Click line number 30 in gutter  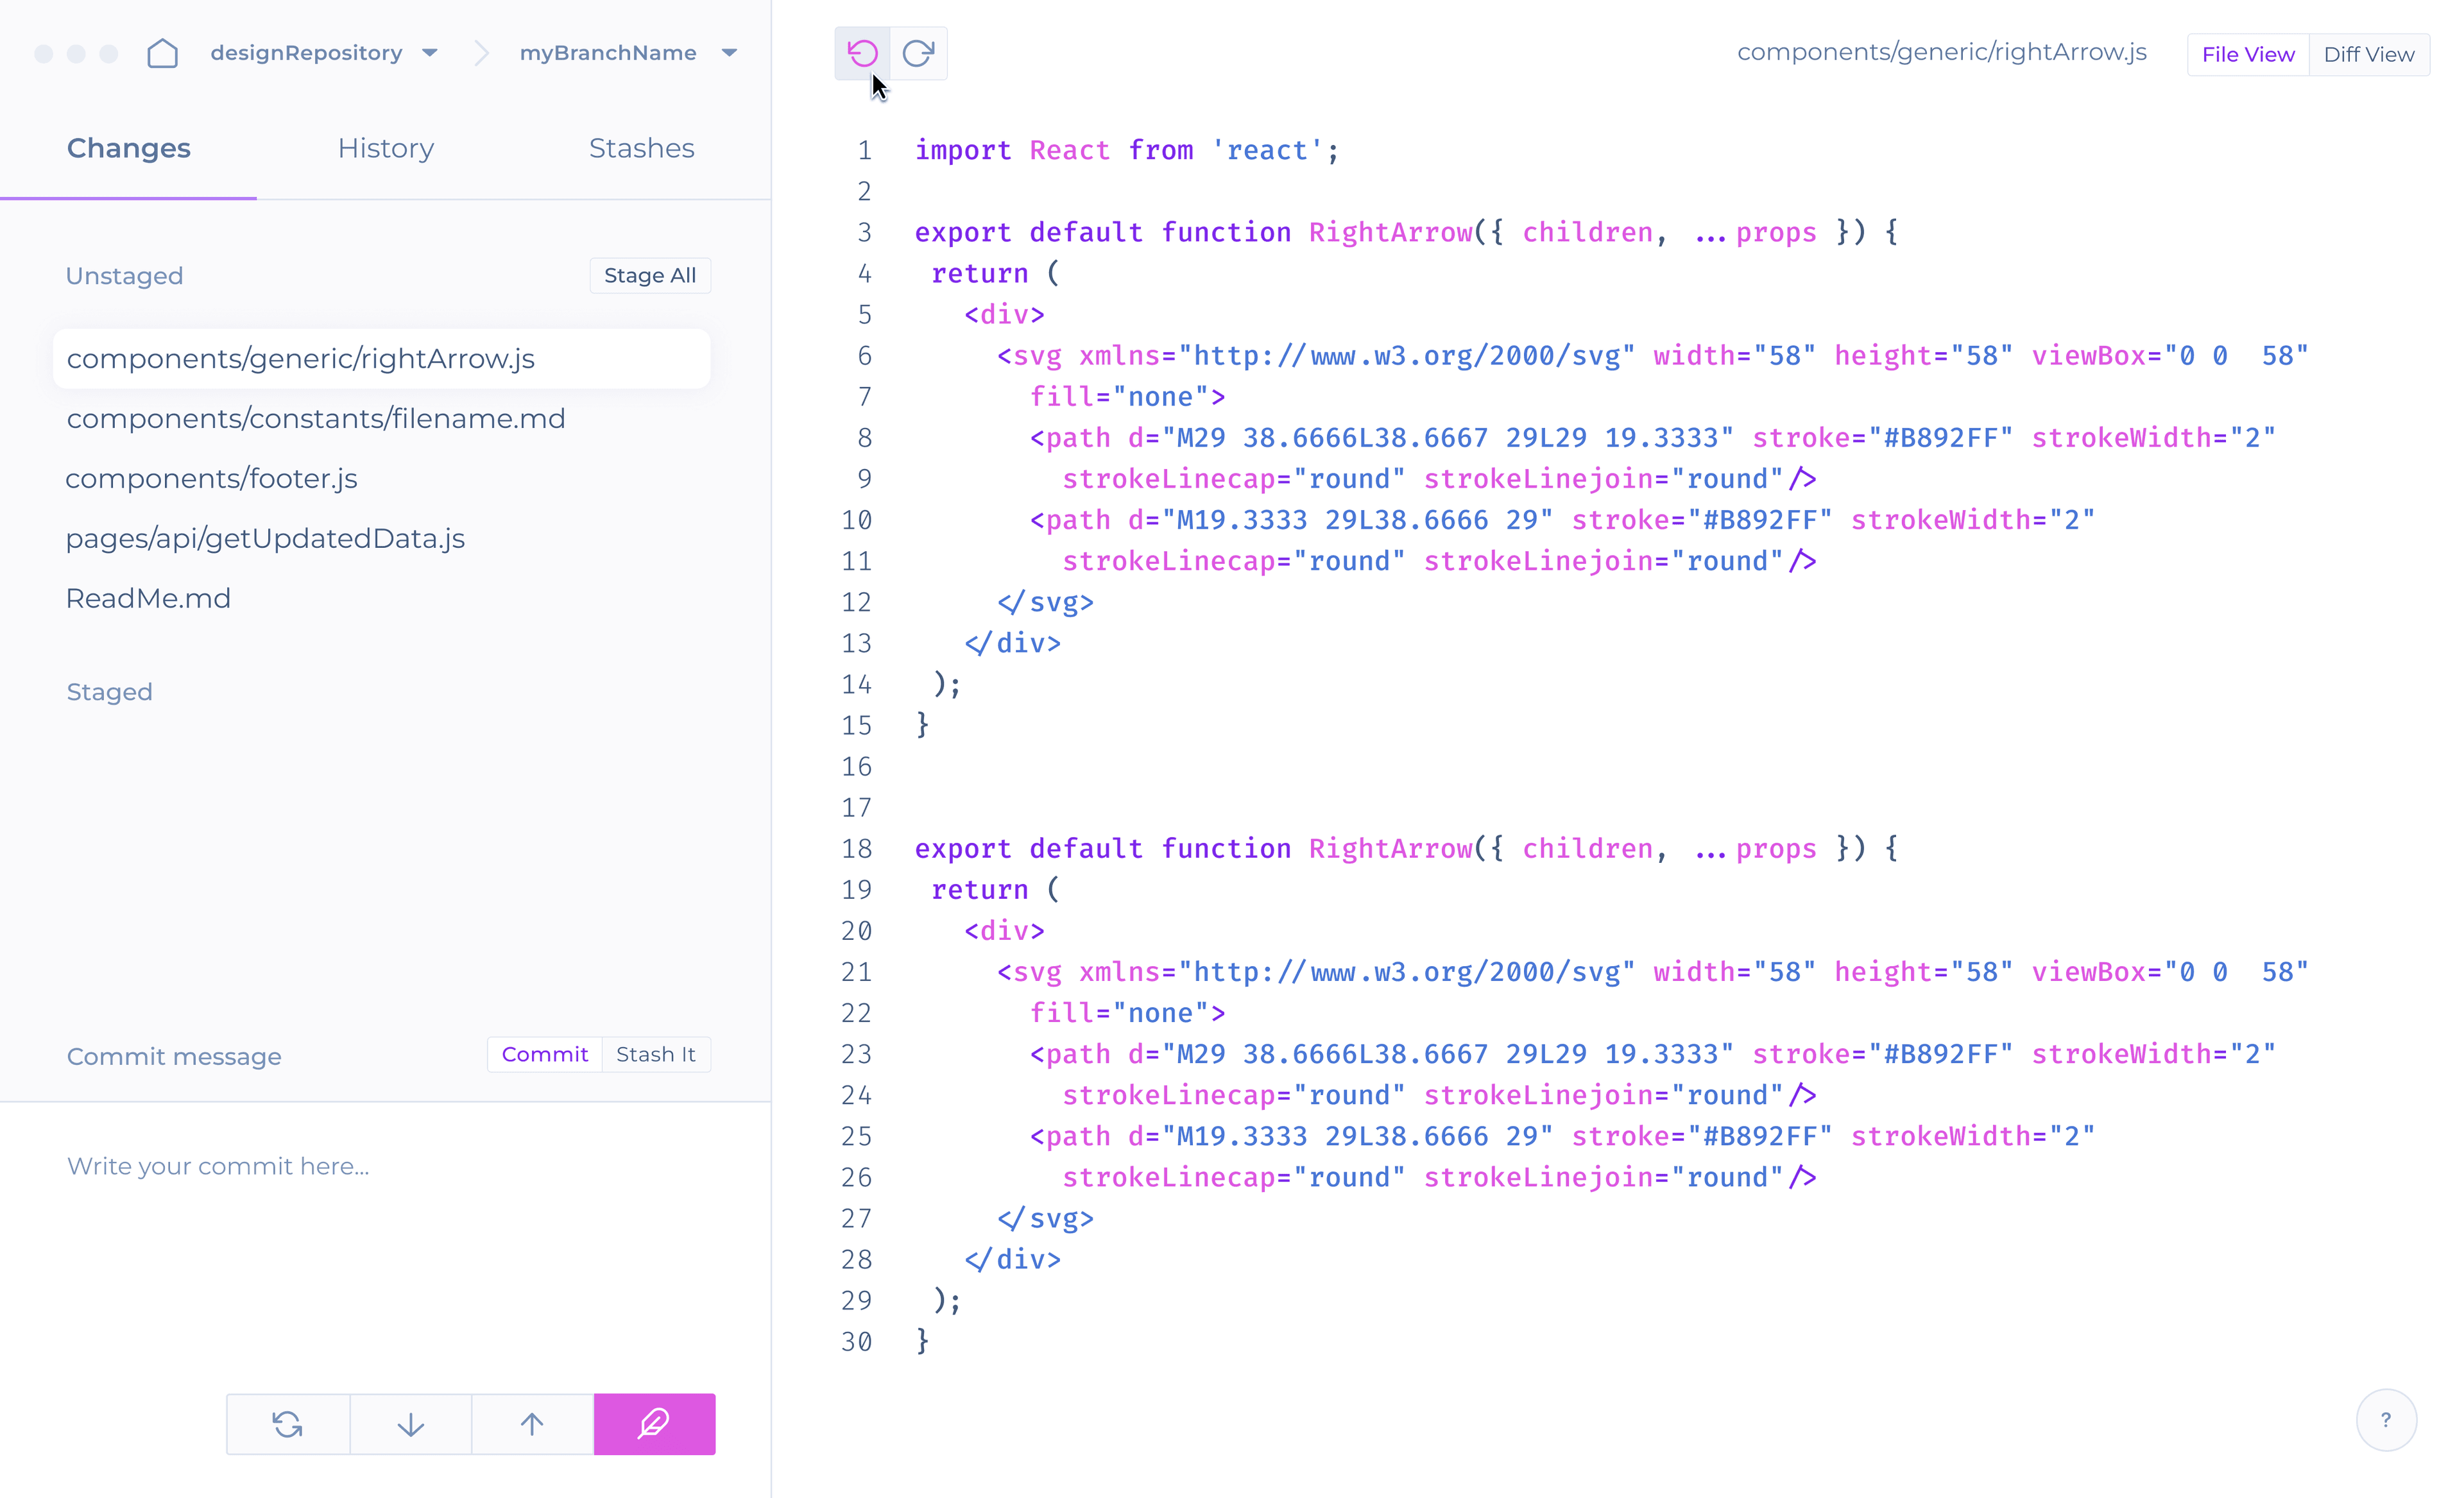tap(857, 1341)
